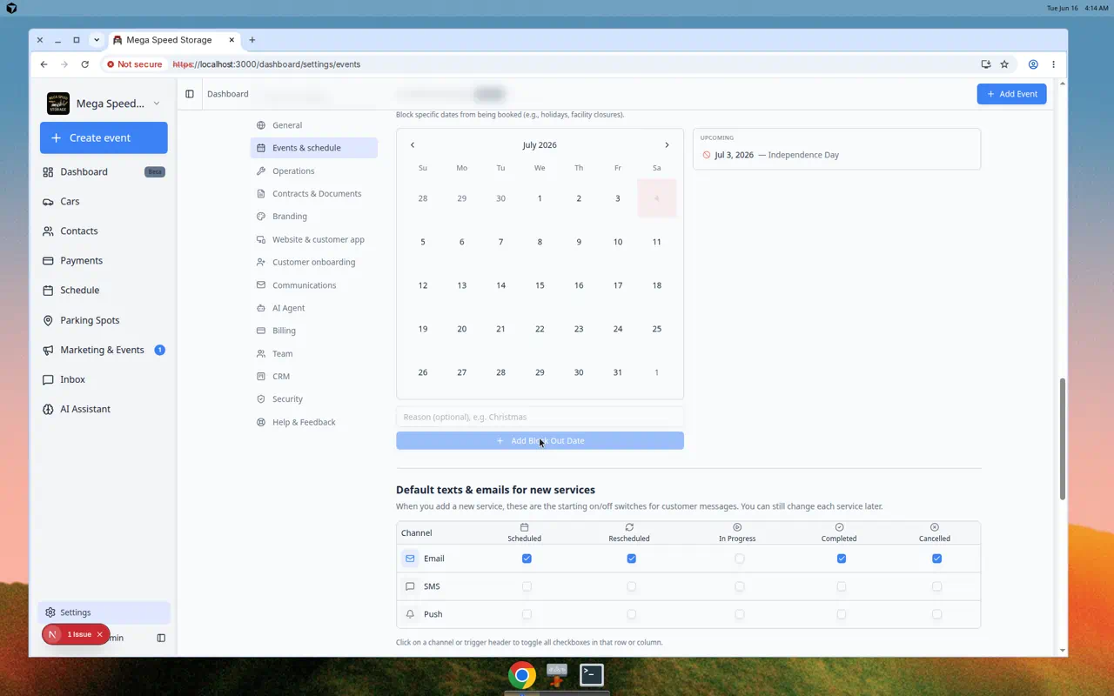Screen dimensions: 1114x696
Task: Click the Create event button
Action: [104, 137]
